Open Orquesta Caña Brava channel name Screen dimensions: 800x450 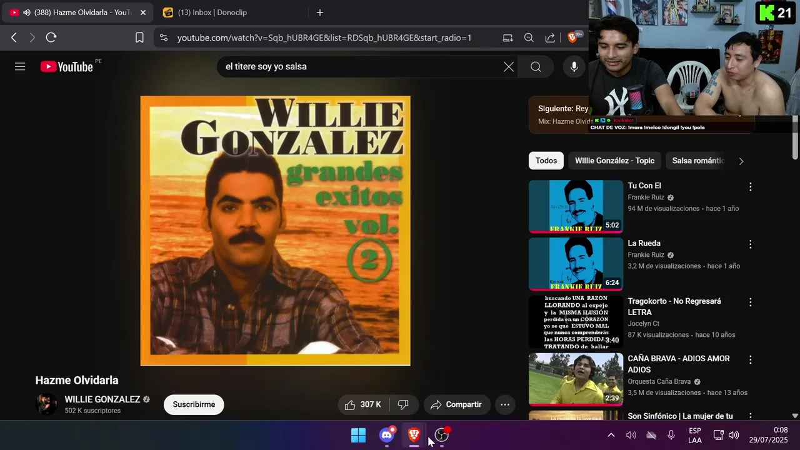click(659, 381)
